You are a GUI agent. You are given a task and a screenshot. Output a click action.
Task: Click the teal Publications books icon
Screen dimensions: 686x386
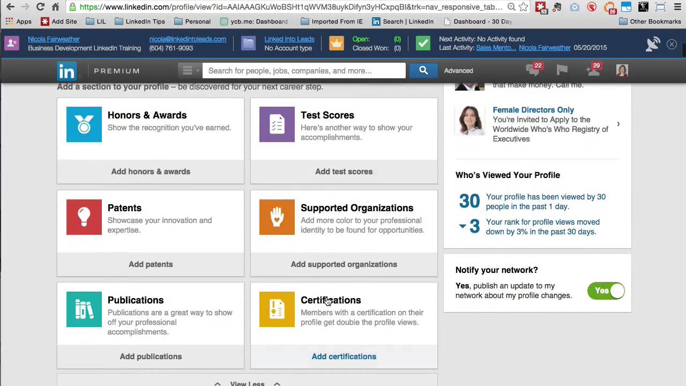(84, 309)
